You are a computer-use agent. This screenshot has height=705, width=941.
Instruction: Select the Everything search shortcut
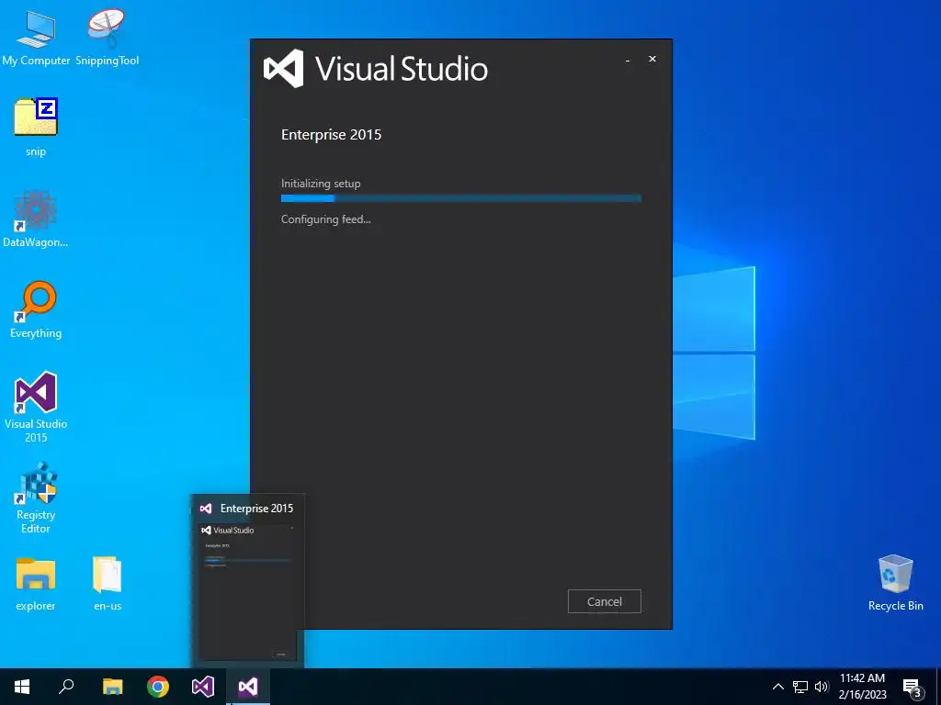click(x=36, y=310)
